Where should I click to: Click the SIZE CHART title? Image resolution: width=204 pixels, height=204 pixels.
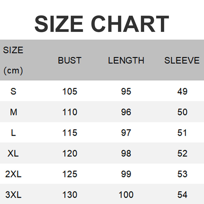[x=102, y=24]
